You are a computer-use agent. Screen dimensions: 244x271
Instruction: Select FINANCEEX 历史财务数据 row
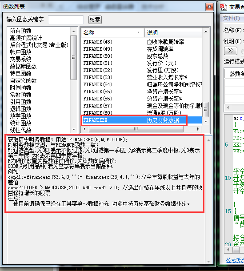click(141, 120)
